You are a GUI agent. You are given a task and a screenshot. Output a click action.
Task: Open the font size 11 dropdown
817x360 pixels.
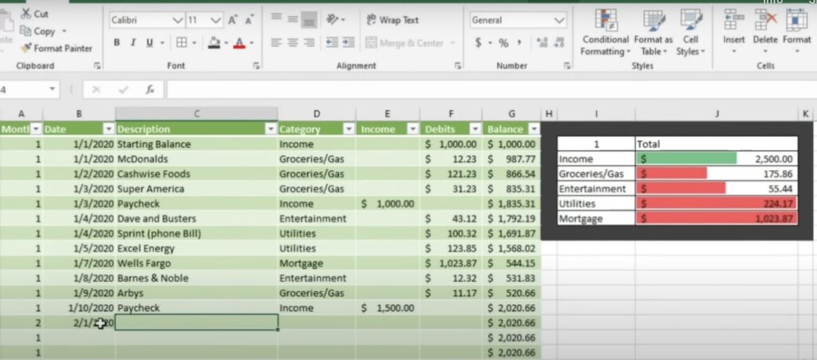coord(216,20)
